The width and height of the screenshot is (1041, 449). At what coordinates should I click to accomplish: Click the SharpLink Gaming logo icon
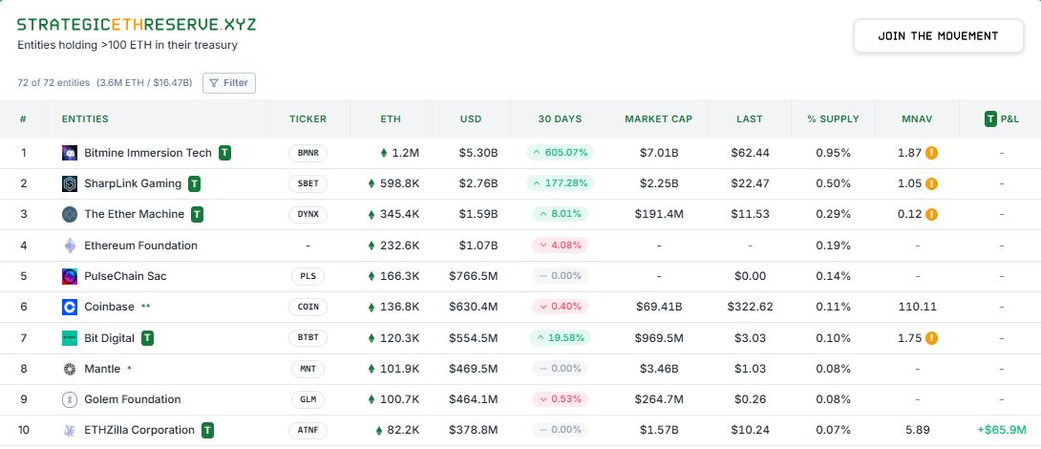point(70,183)
